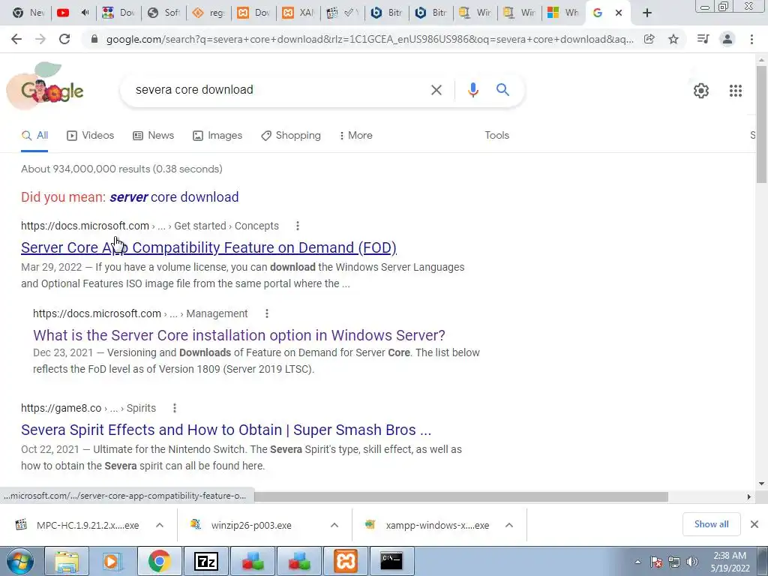Click the scroll-down arrow of vertical scrollbar
Viewport: 768px width, 576px height.
(x=761, y=484)
